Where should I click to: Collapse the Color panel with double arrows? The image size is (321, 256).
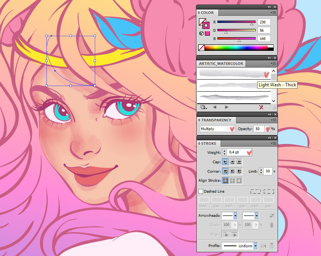269,7
